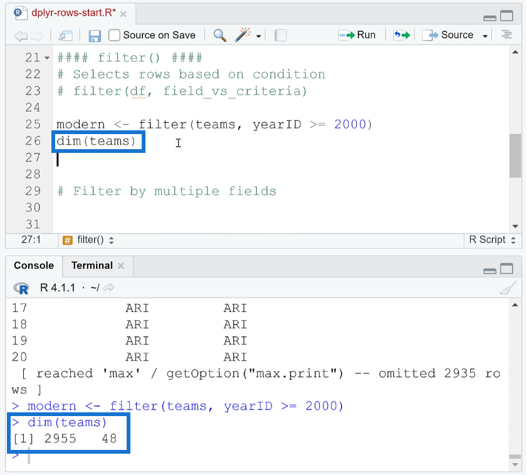
Task: Maximize the console pane
Action: pos(507,268)
